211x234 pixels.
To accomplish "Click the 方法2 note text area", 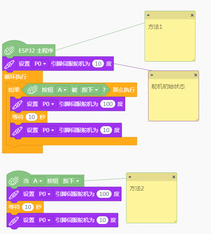I will 152,202.
